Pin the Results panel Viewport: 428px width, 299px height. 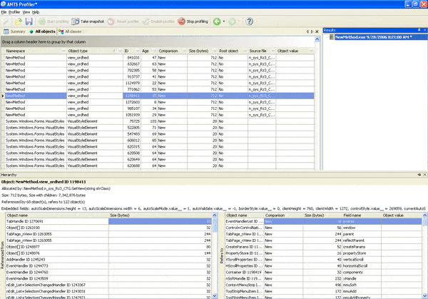(x=419, y=30)
